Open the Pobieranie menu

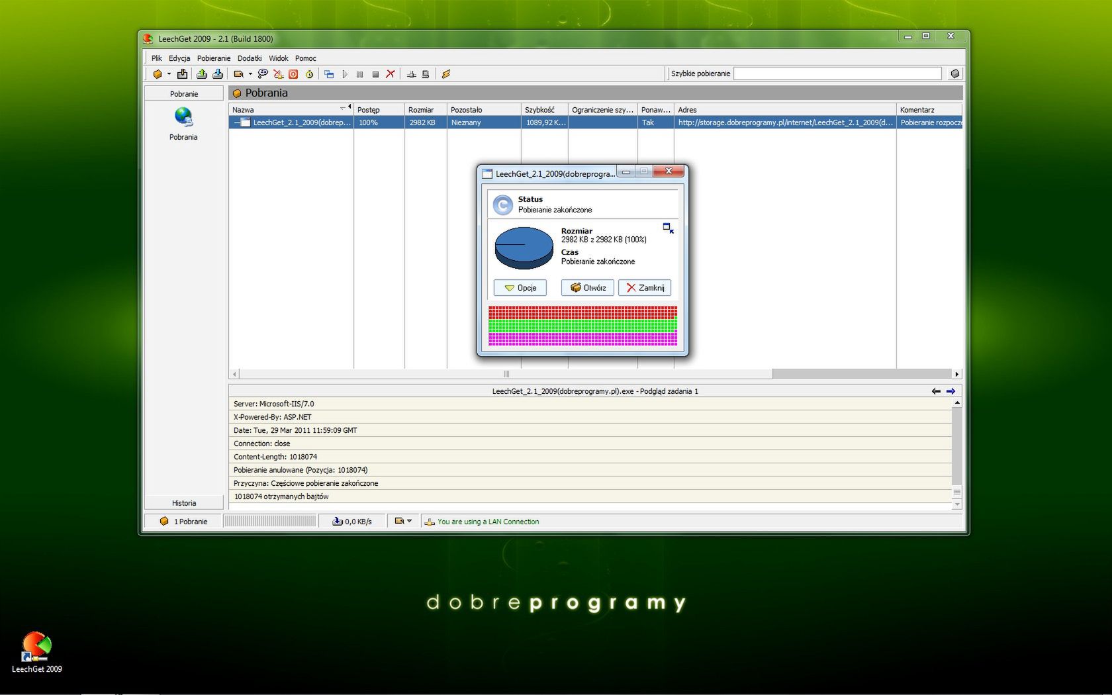tap(214, 58)
